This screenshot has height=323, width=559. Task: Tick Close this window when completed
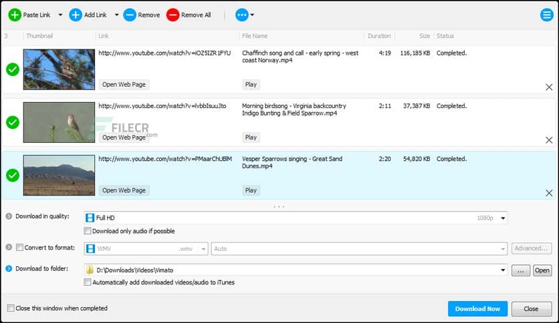pos(11,308)
